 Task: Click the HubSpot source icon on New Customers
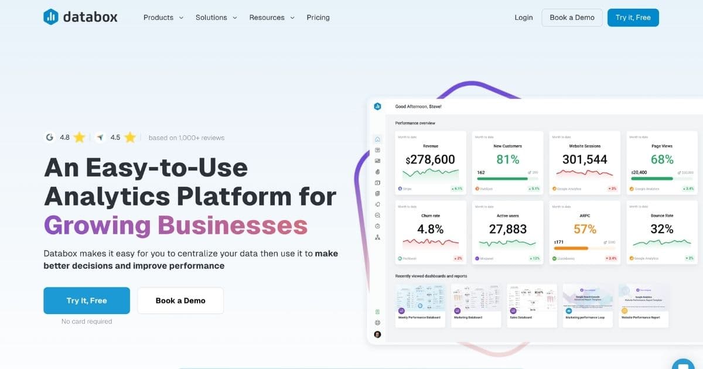(477, 189)
